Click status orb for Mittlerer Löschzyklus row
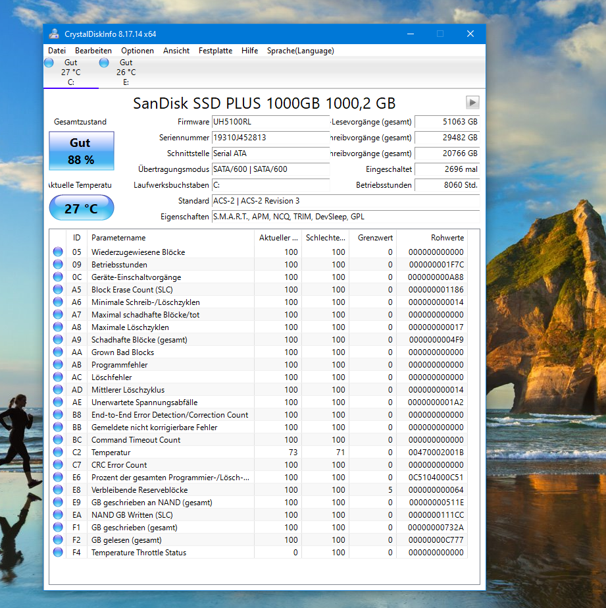The image size is (606, 608). click(58, 390)
